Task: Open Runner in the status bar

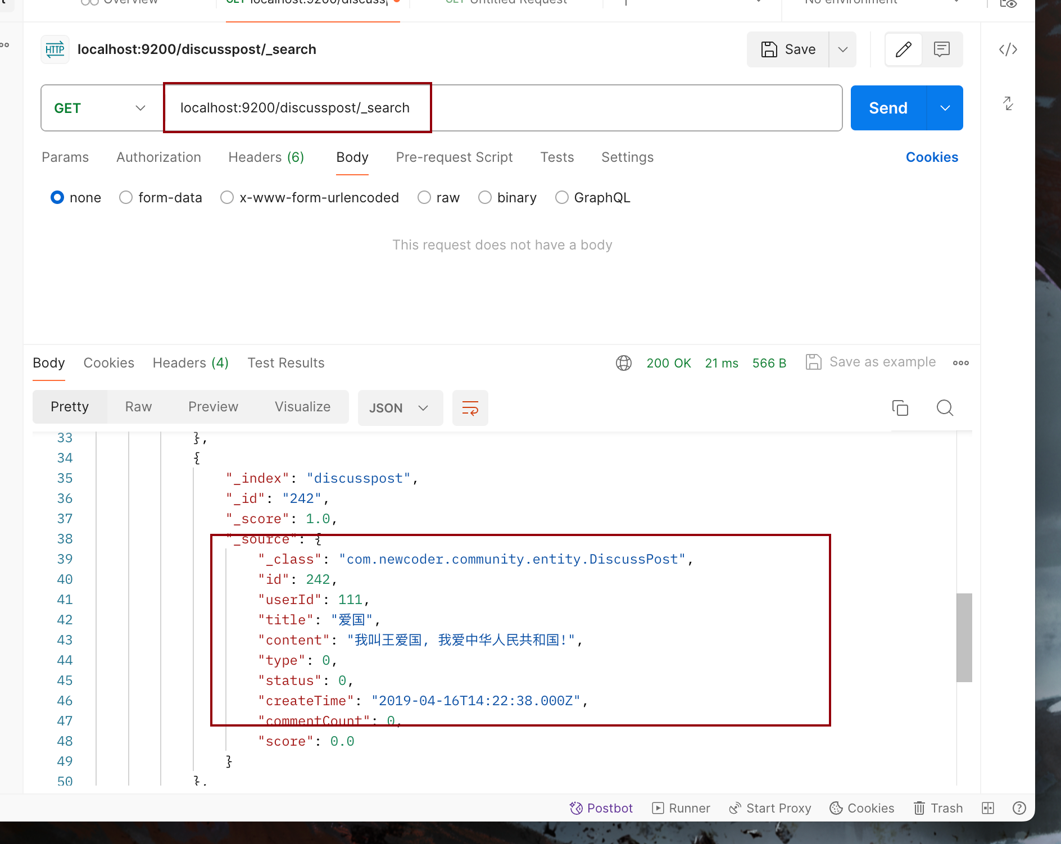Action: [681, 808]
